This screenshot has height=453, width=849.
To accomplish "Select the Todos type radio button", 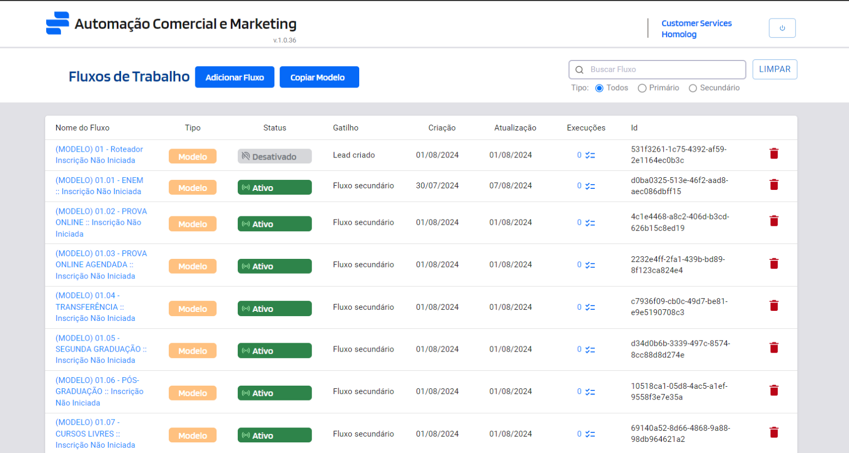I will coord(600,88).
